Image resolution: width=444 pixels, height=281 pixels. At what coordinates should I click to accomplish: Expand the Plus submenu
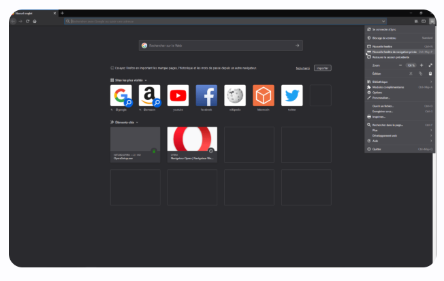(x=400, y=130)
